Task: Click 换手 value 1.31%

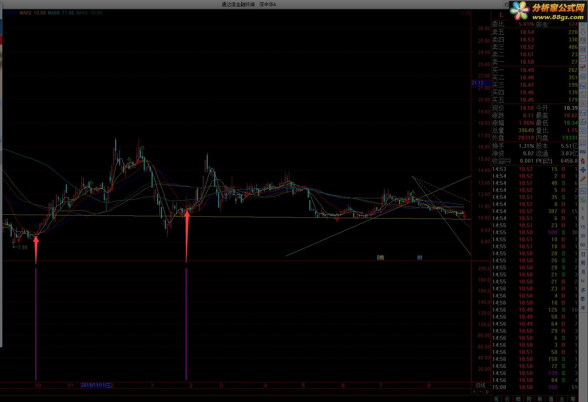Action: point(527,146)
